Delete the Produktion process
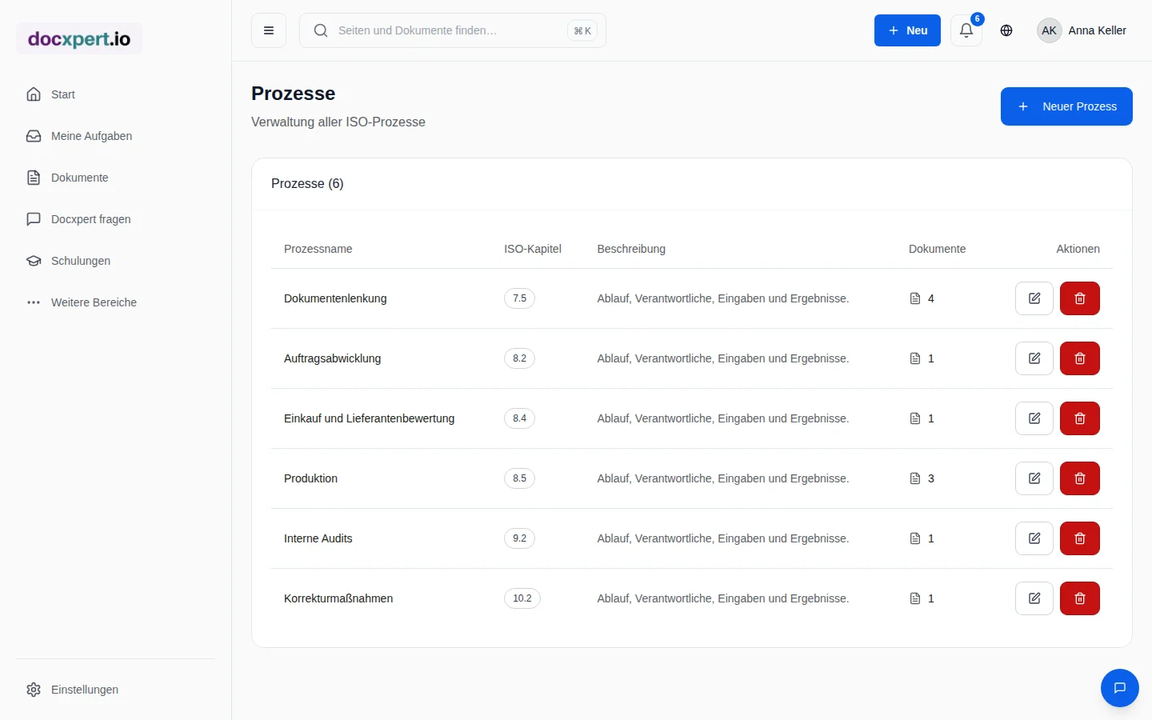 (x=1080, y=478)
